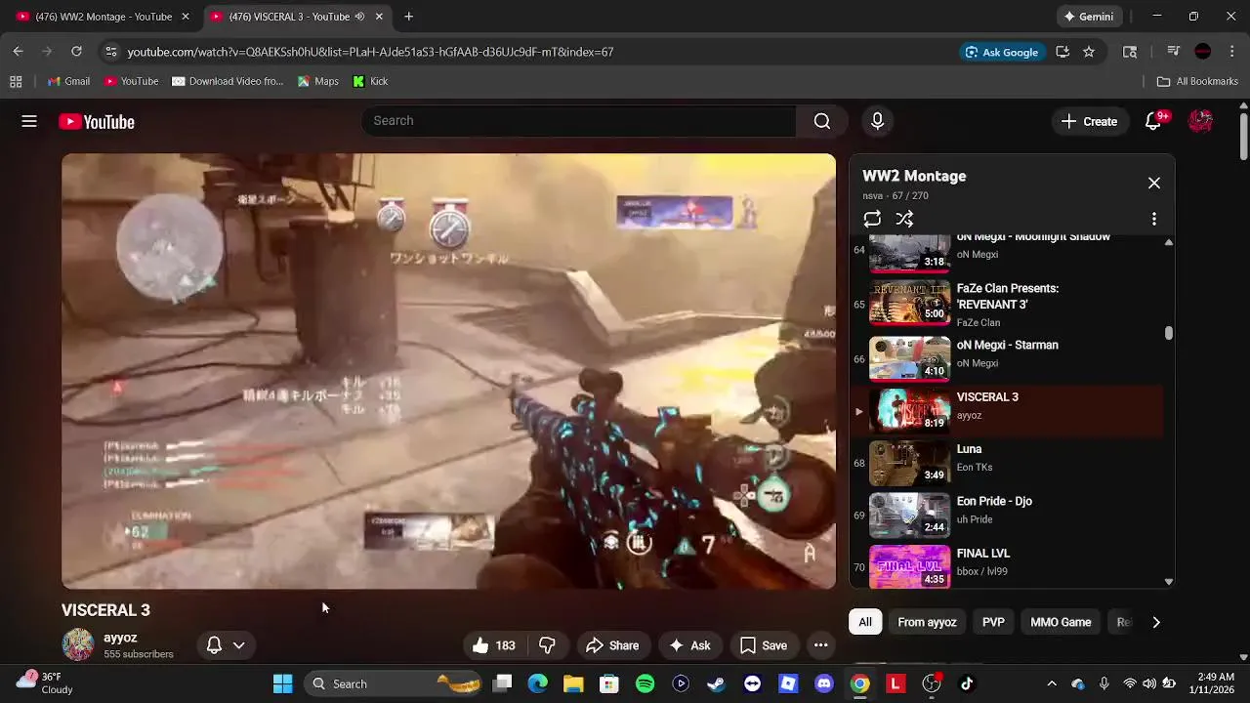
Task: Play Eon Pride - Djo playlist item
Action: pos(1006,515)
